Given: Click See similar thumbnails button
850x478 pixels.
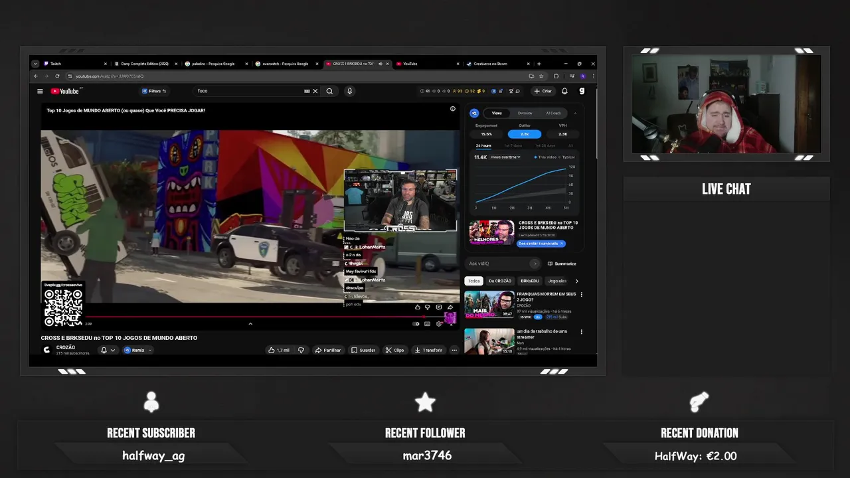Looking at the screenshot, I should [x=541, y=244].
